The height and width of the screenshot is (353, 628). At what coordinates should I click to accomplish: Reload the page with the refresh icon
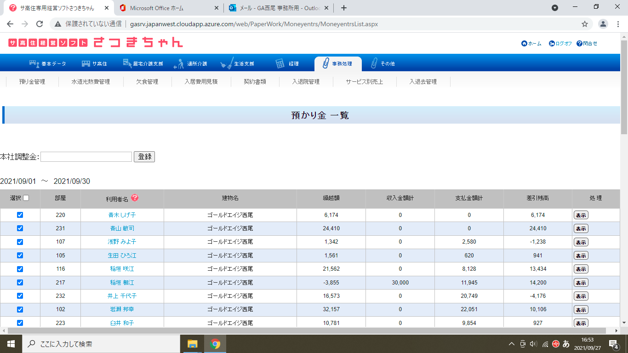40,24
